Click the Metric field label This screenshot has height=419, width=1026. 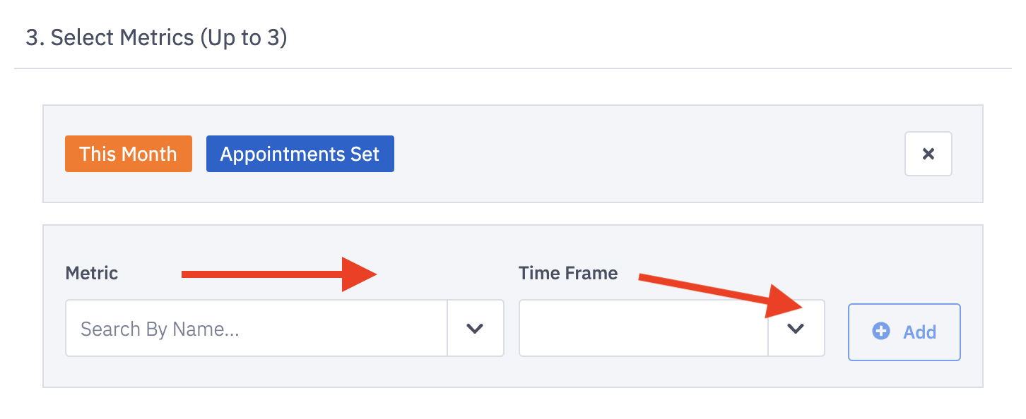click(92, 274)
